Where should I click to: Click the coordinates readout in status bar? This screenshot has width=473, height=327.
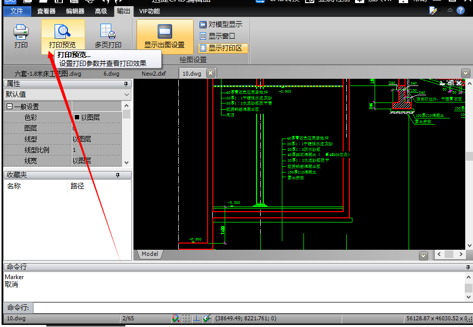point(246,318)
